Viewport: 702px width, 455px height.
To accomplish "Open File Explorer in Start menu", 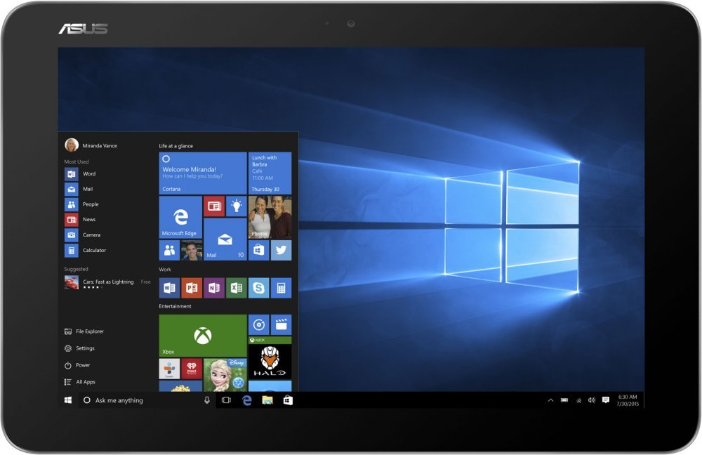I will 84,331.
